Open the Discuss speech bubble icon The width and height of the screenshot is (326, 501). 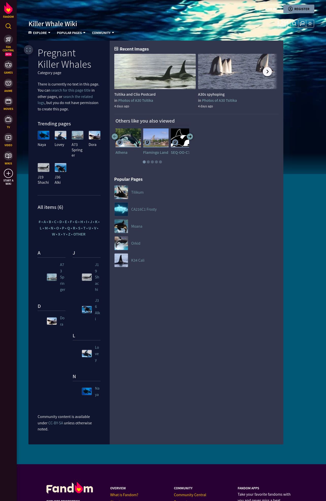point(302,24)
